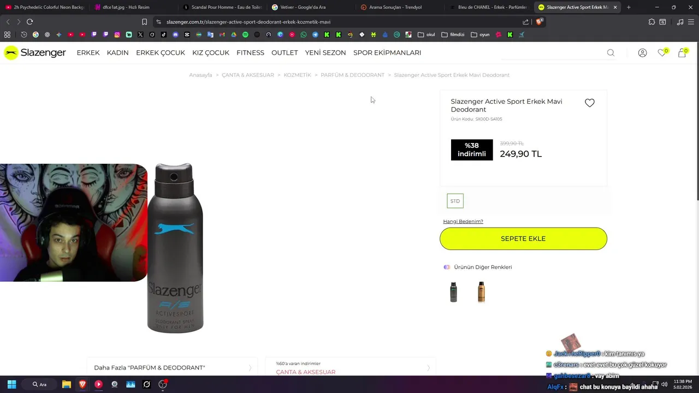
Task: Click SEPETE EKLE button
Action: pos(523,239)
